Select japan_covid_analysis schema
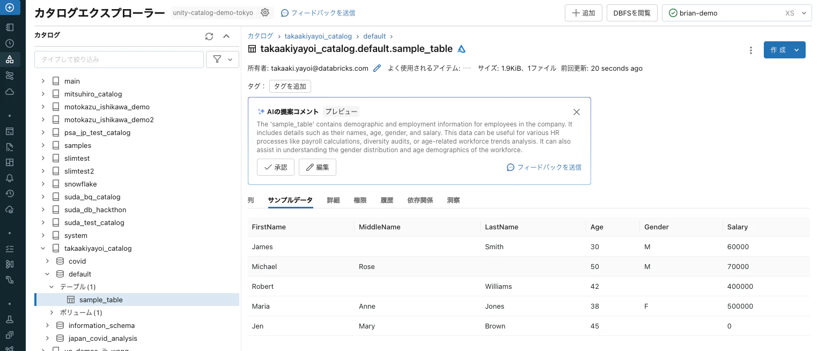The height and width of the screenshot is (351, 818). (103, 338)
